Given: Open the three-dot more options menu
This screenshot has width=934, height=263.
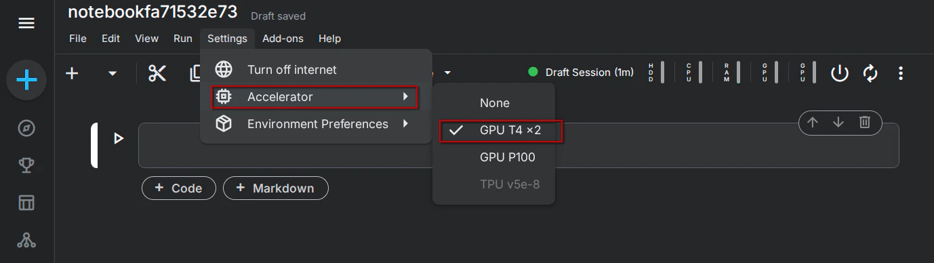Looking at the screenshot, I should (901, 73).
